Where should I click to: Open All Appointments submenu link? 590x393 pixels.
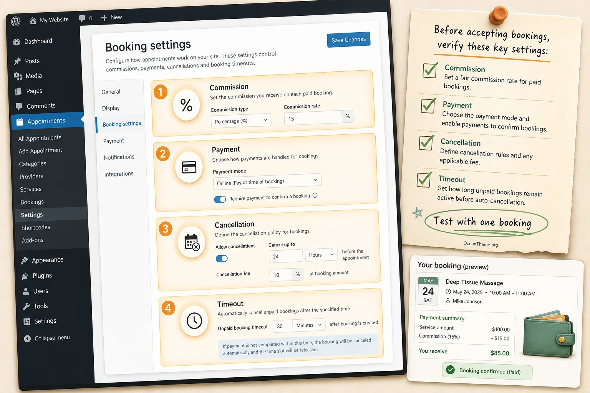(40, 138)
